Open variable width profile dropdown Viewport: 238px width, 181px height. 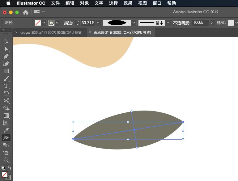(x=134, y=23)
